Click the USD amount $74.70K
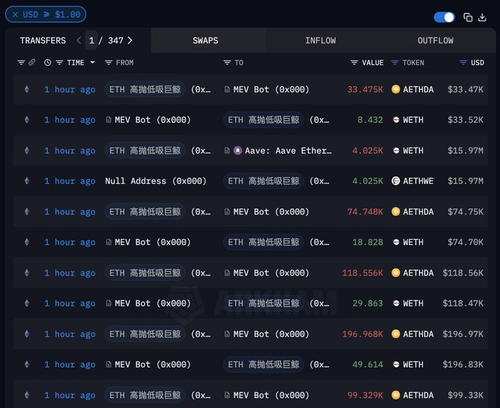Viewport: 500px width, 408px height. [x=465, y=242]
